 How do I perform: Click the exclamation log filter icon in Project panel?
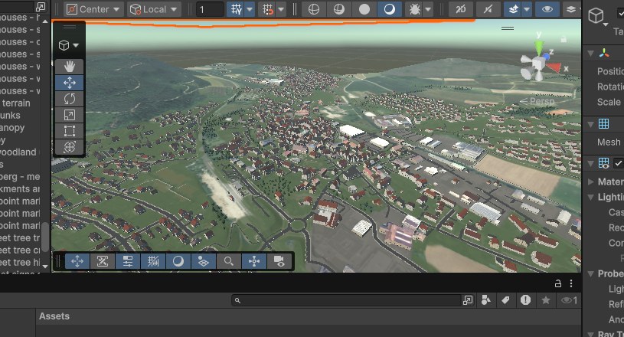click(x=526, y=300)
